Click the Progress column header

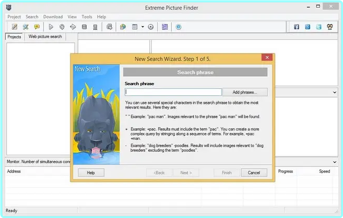pos(286,171)
